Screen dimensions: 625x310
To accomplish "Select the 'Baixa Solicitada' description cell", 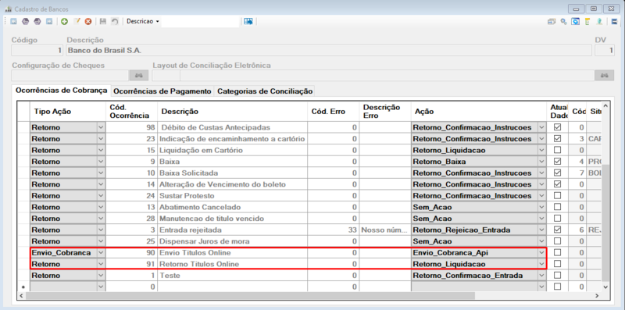I will pos(232,173).
